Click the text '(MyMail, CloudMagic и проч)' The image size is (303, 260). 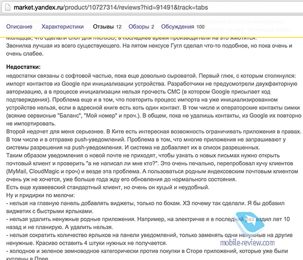(43, 171)
